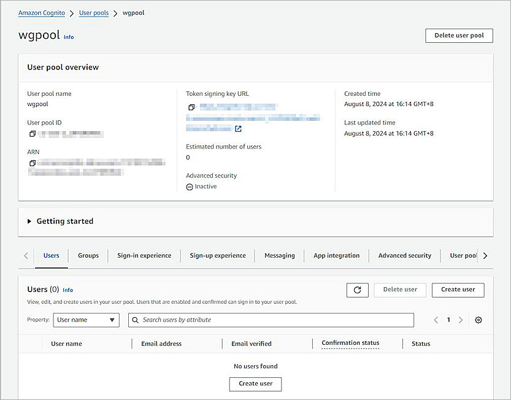
Task: Open the App integration tab
Action: tap(336, 255)
